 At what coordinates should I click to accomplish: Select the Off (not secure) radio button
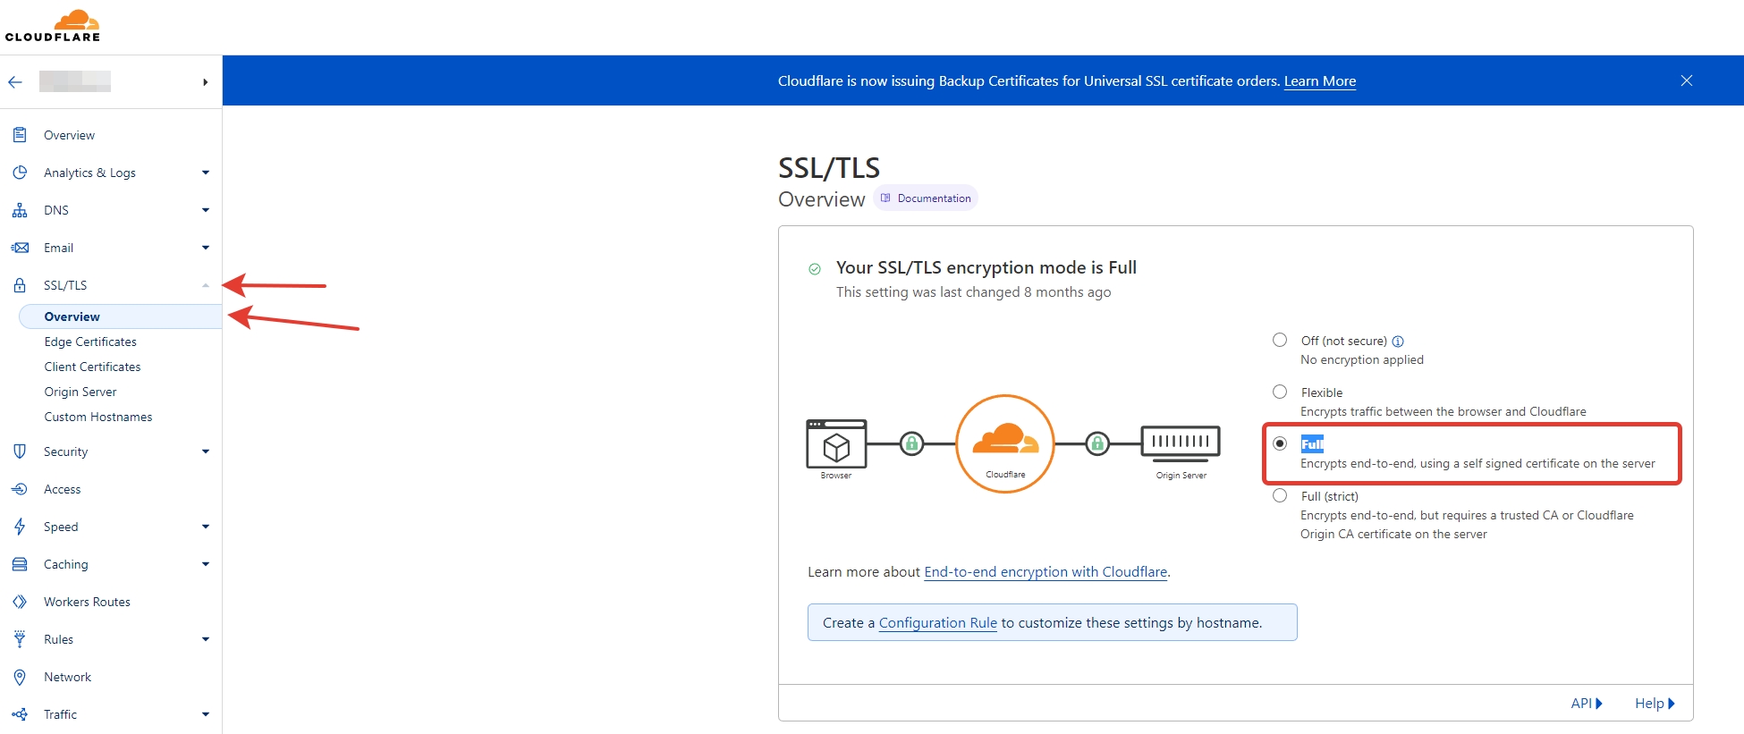(x=1280, y=340)
